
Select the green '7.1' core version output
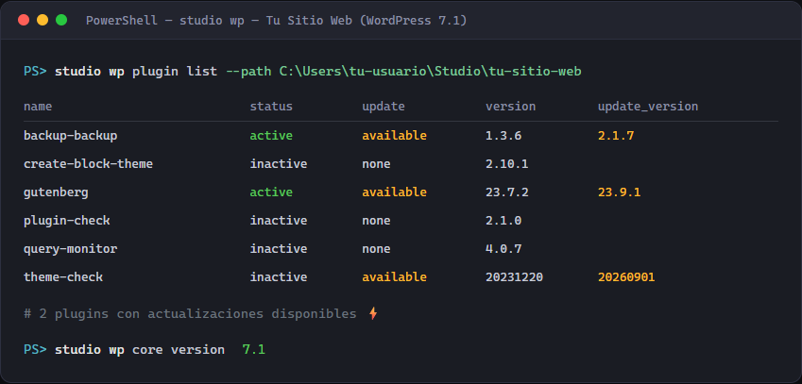[x=254, y=350]
